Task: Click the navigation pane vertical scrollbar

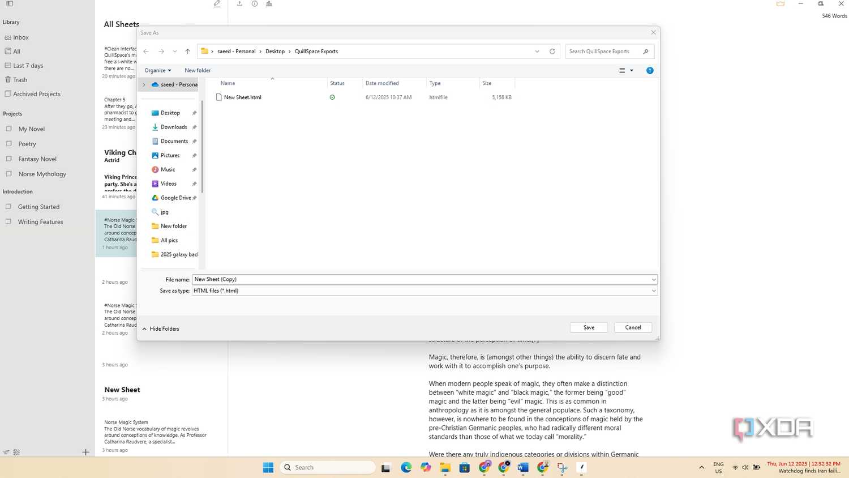Action: [x=202, y=146]
